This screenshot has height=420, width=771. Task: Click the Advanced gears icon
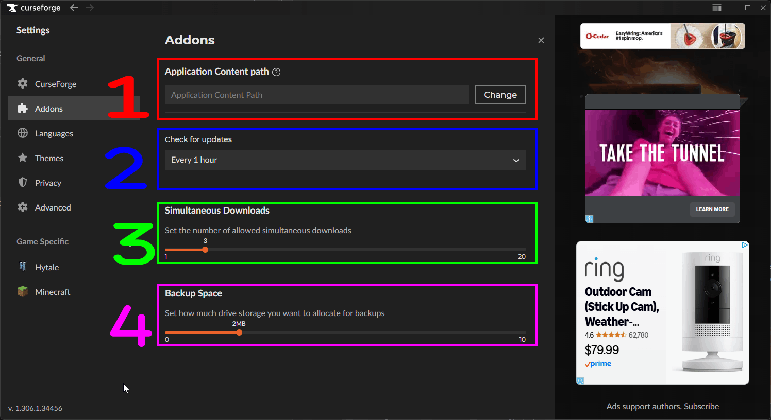pos(23,207)
